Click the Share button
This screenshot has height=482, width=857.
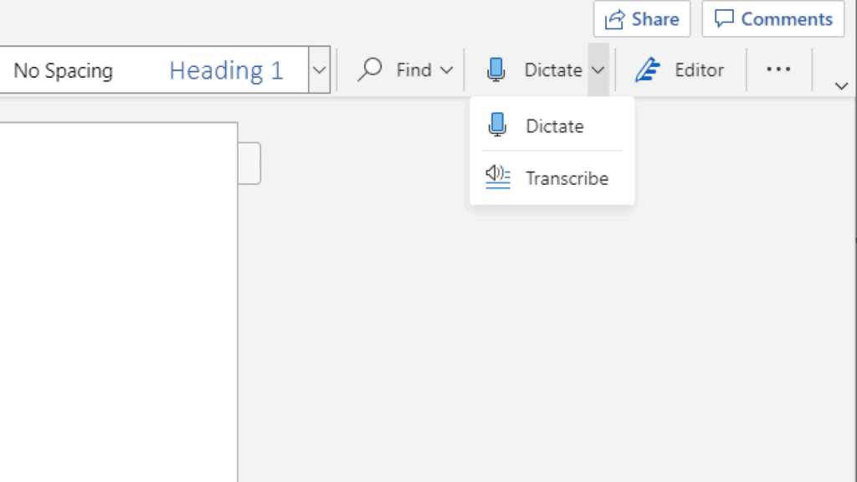coord(642,19)
